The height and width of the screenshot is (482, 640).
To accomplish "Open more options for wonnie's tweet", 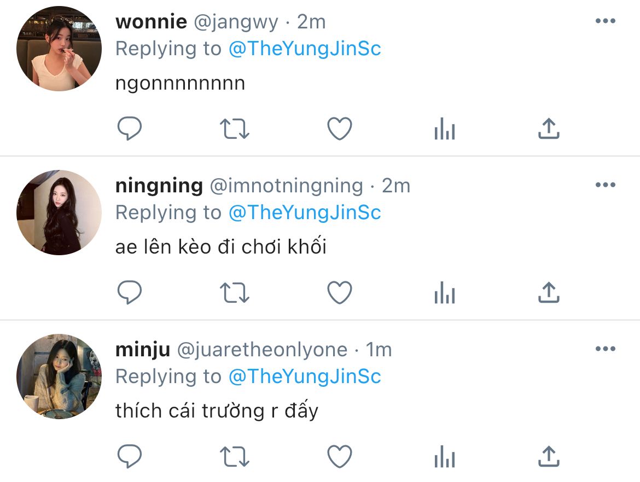I will [x=605, y=21].
